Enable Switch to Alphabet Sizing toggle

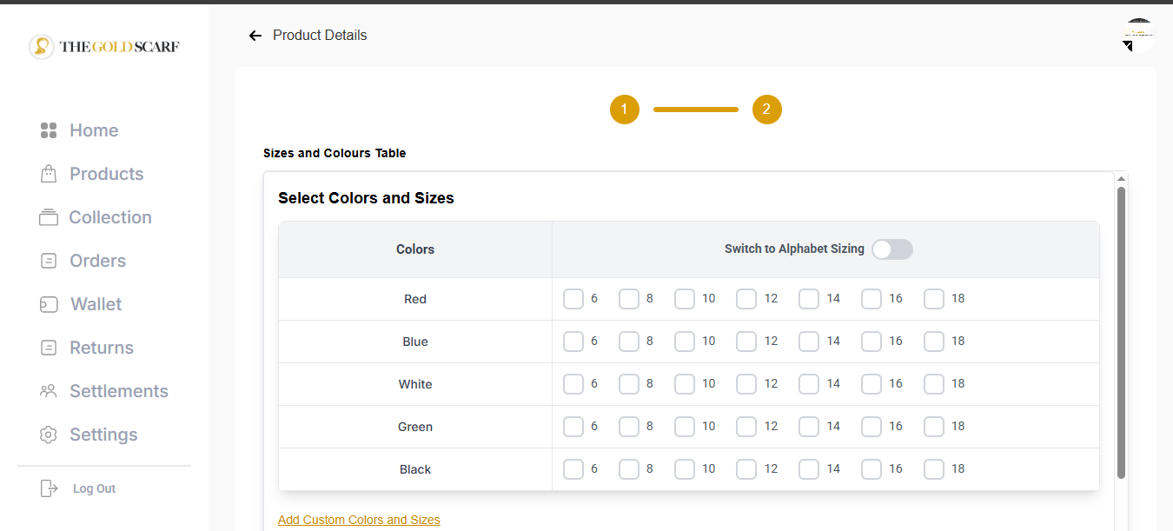pyautogui.click(x=892, y=249)
